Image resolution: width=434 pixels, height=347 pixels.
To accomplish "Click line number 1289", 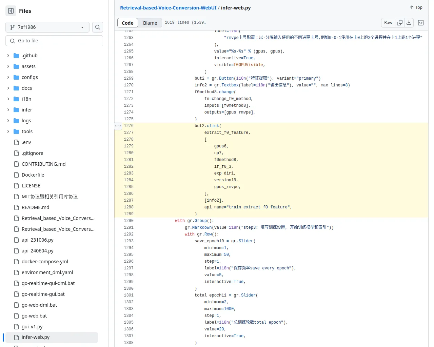I will pos(129,214).
